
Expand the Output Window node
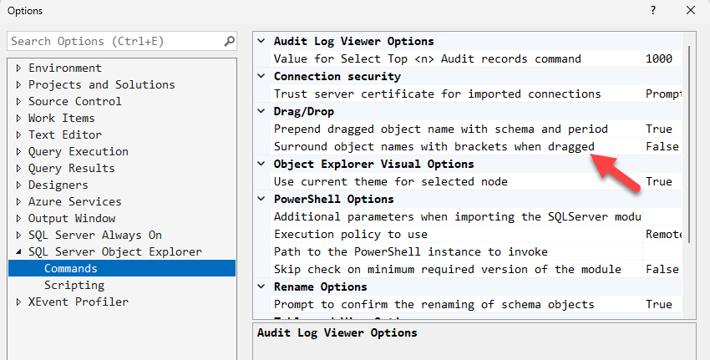point(18,219)
